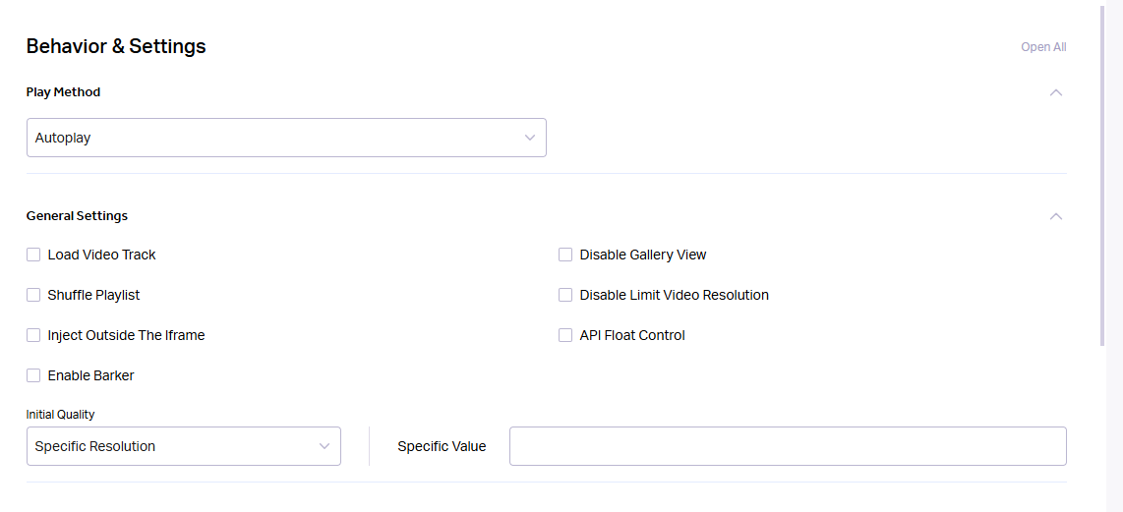Toggle Disable Limit Video Resolution checkbox
This screenshot has width=1123, height=512.
point(565,294)
